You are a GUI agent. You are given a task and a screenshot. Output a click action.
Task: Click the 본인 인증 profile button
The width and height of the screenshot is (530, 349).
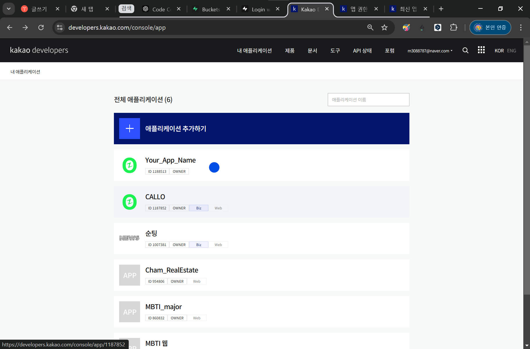coord(490,27)
